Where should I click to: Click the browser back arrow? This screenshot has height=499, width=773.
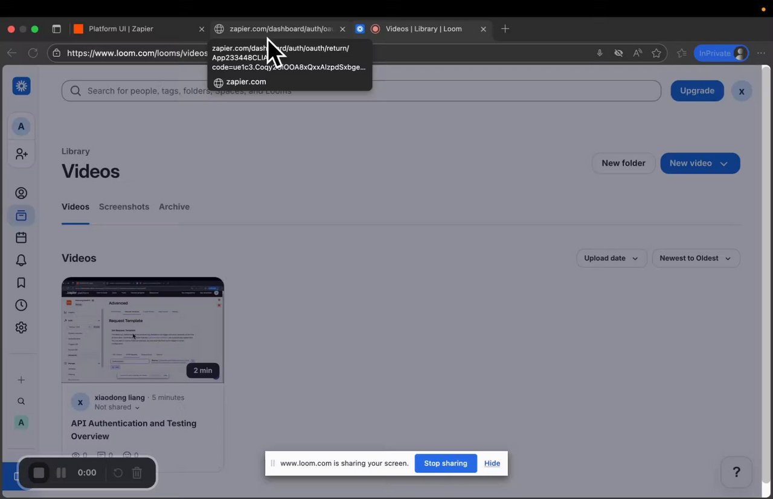click(x=11, y=53)
